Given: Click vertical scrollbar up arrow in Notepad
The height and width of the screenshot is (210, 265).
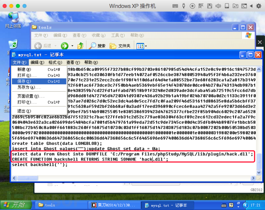Looking at the screenshot, I should 259,69.
